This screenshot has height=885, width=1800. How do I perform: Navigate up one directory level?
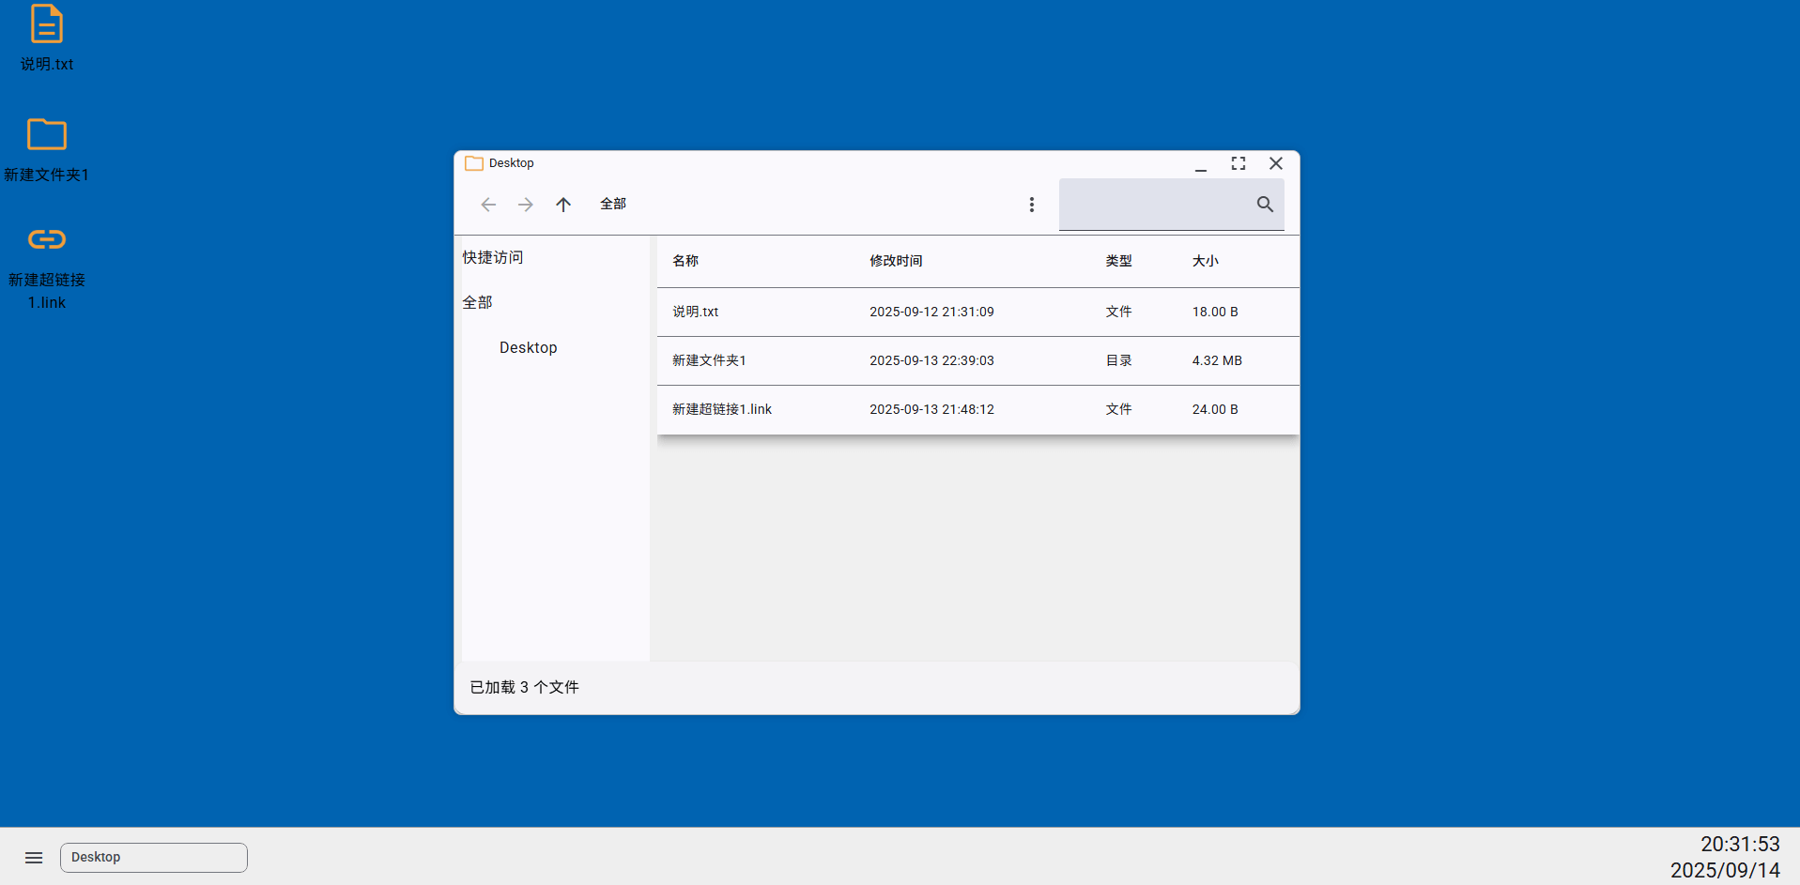563,204
